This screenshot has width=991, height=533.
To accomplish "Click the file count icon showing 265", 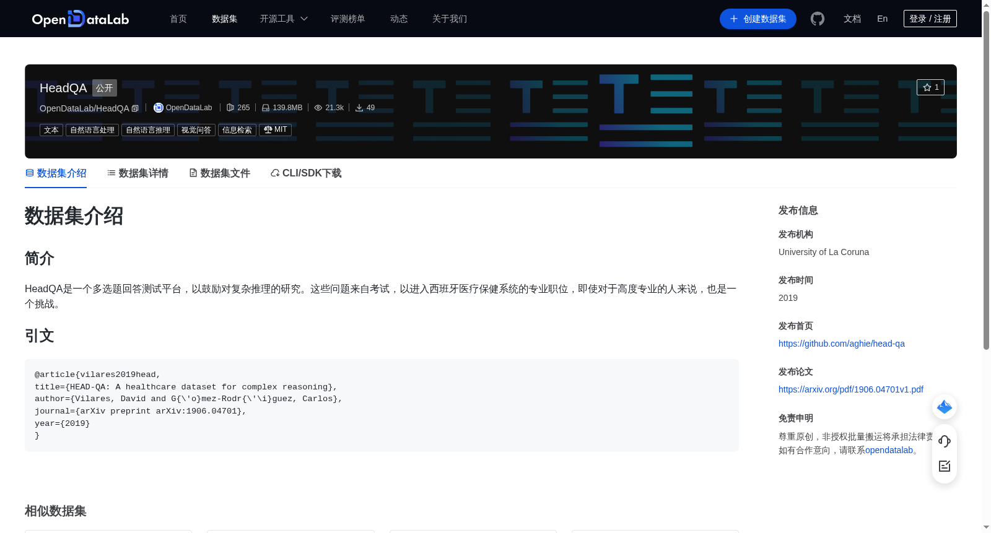I will pyautogui.click(x=230, y=108).
